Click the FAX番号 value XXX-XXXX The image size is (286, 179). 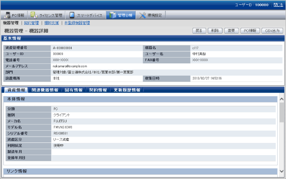(x=200, y=60)
